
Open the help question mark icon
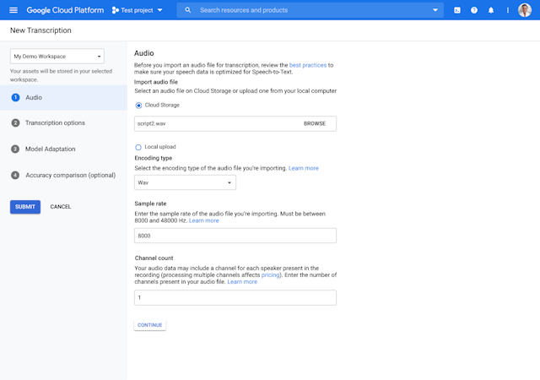(x=474, y=10)
